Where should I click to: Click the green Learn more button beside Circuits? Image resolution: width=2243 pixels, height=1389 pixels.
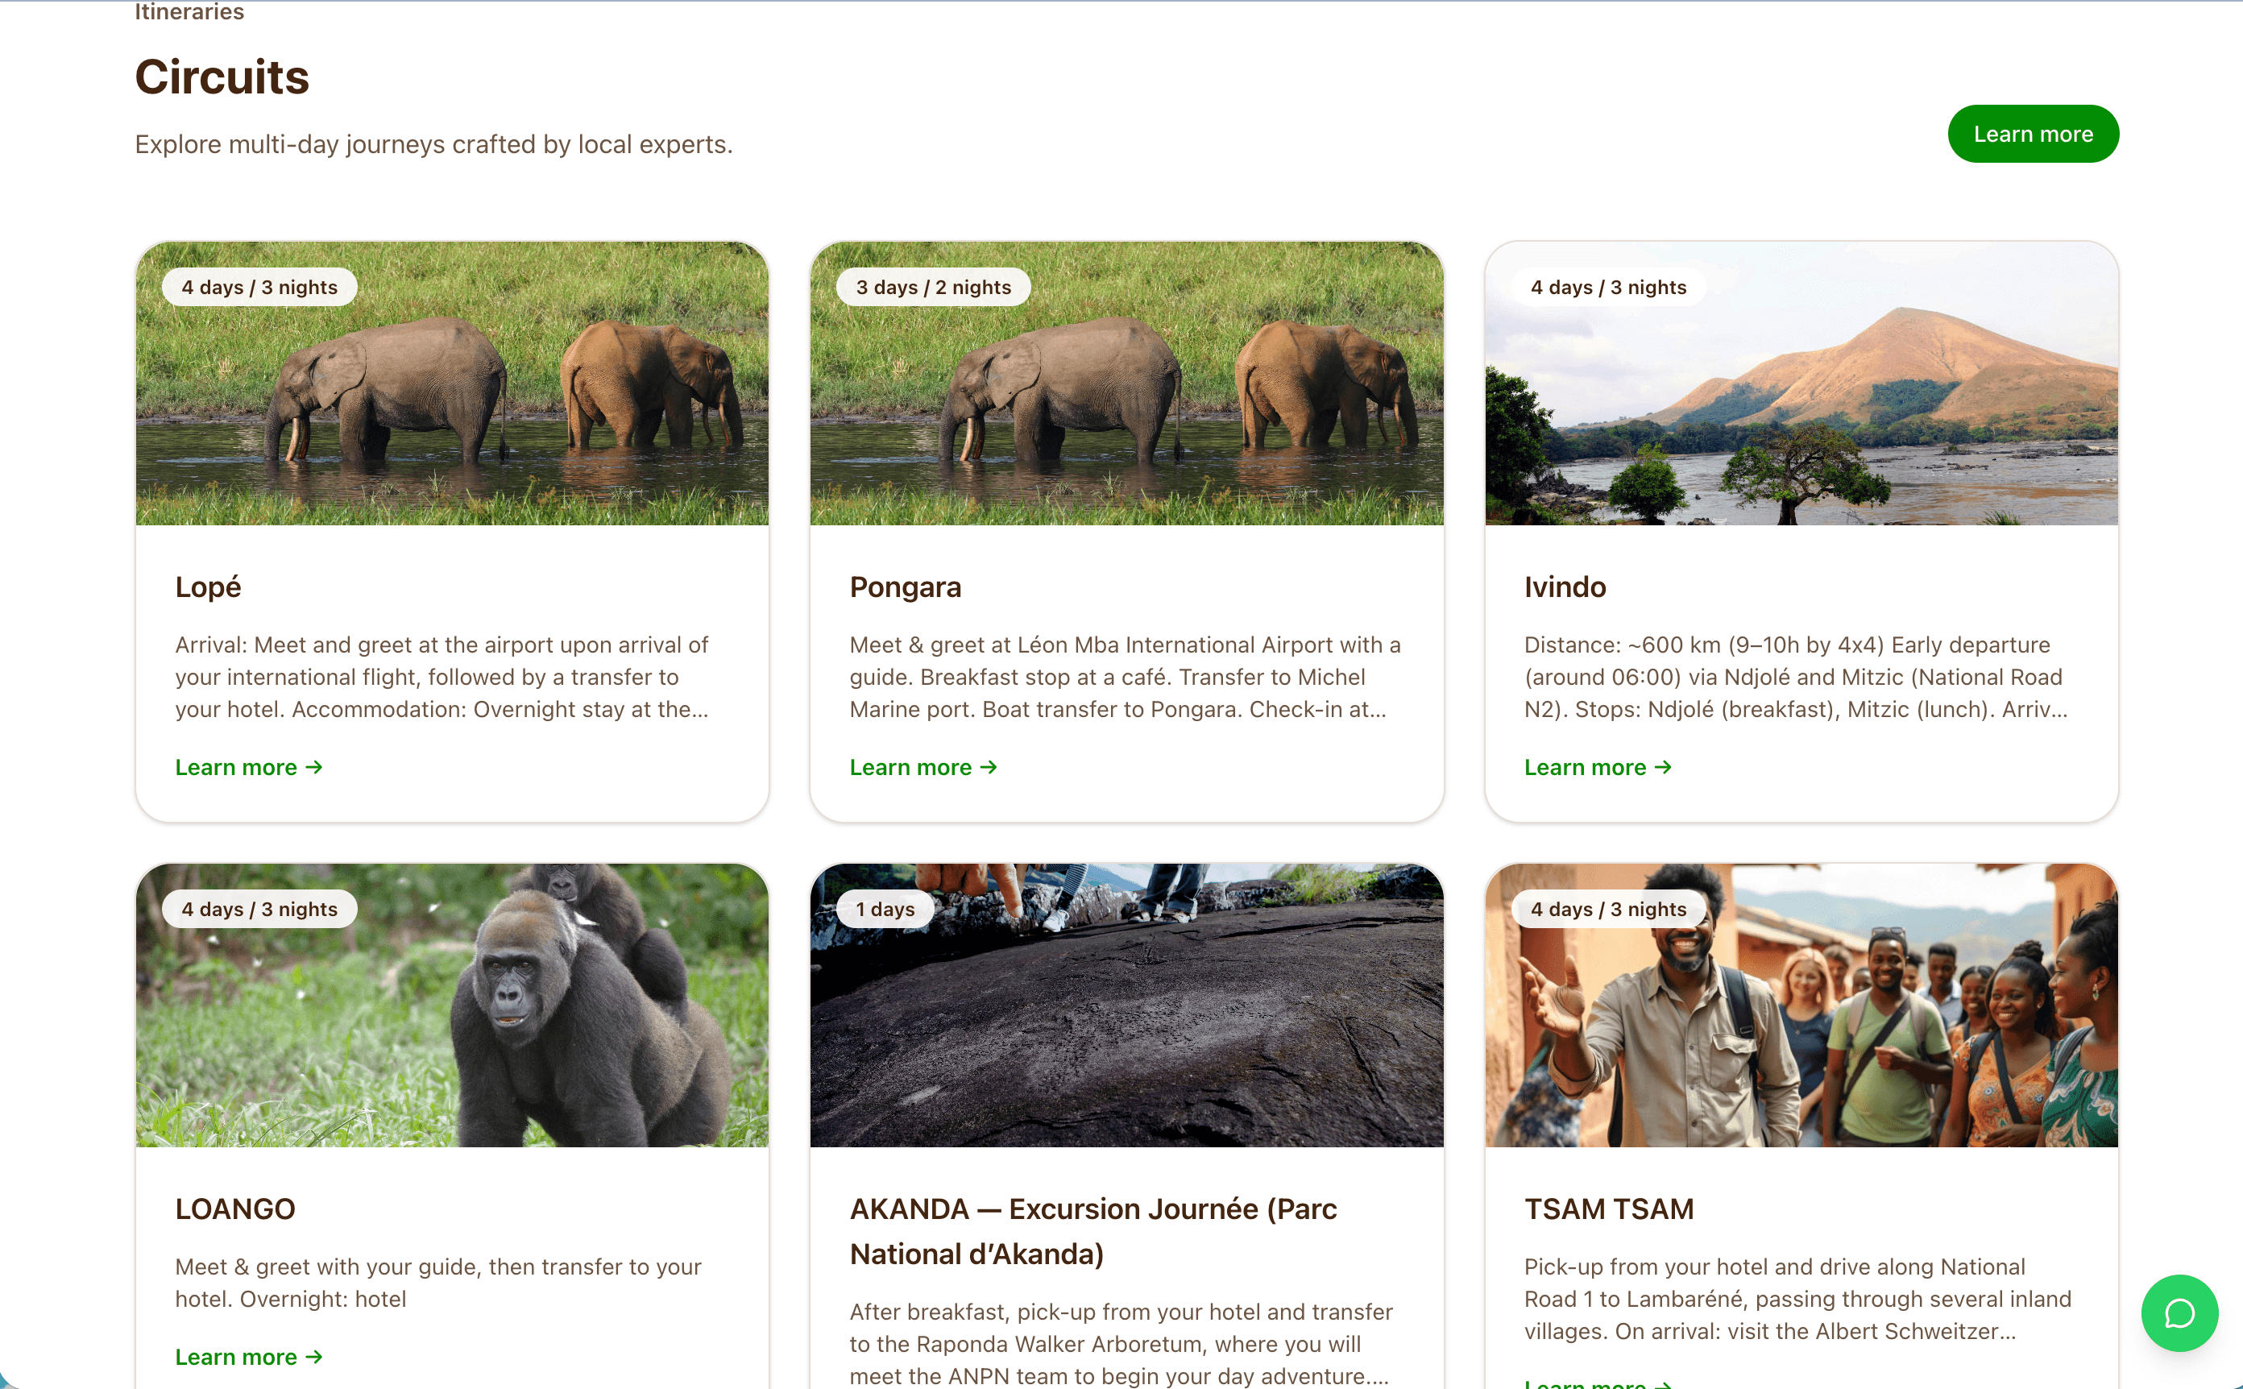(2033, 134)
